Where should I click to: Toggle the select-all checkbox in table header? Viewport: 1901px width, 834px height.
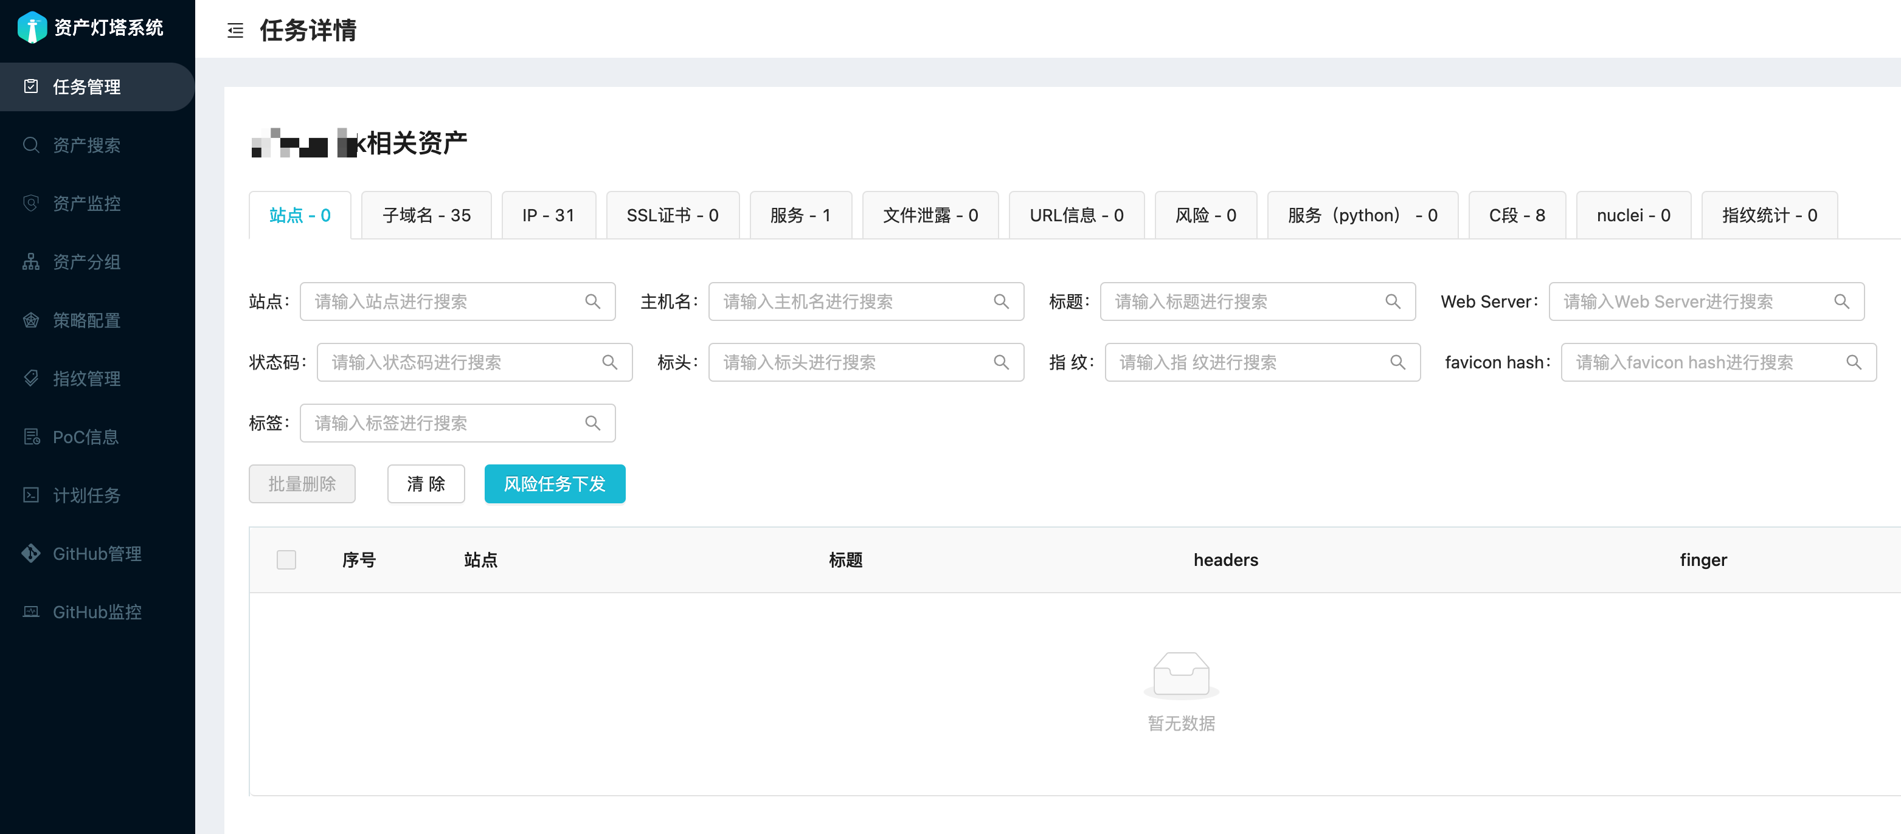286,560
